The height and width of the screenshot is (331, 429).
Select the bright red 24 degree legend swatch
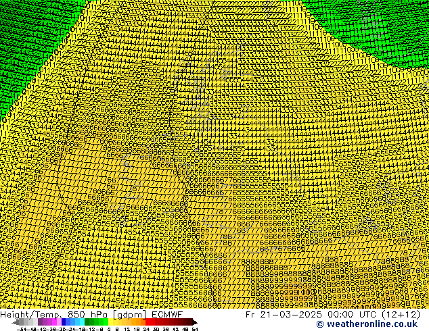point(148,322)
